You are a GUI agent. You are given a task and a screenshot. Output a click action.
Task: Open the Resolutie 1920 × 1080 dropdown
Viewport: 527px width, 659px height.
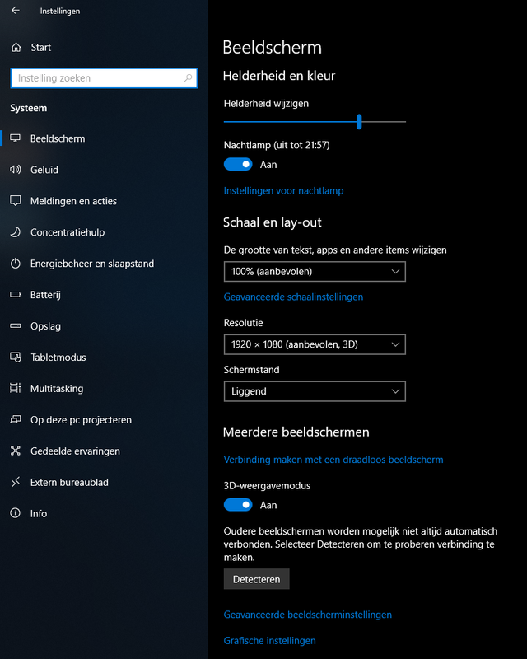click(x=315, y=344)
